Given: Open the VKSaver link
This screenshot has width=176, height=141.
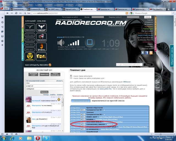Looking at the screenshot, I should 127,82.
